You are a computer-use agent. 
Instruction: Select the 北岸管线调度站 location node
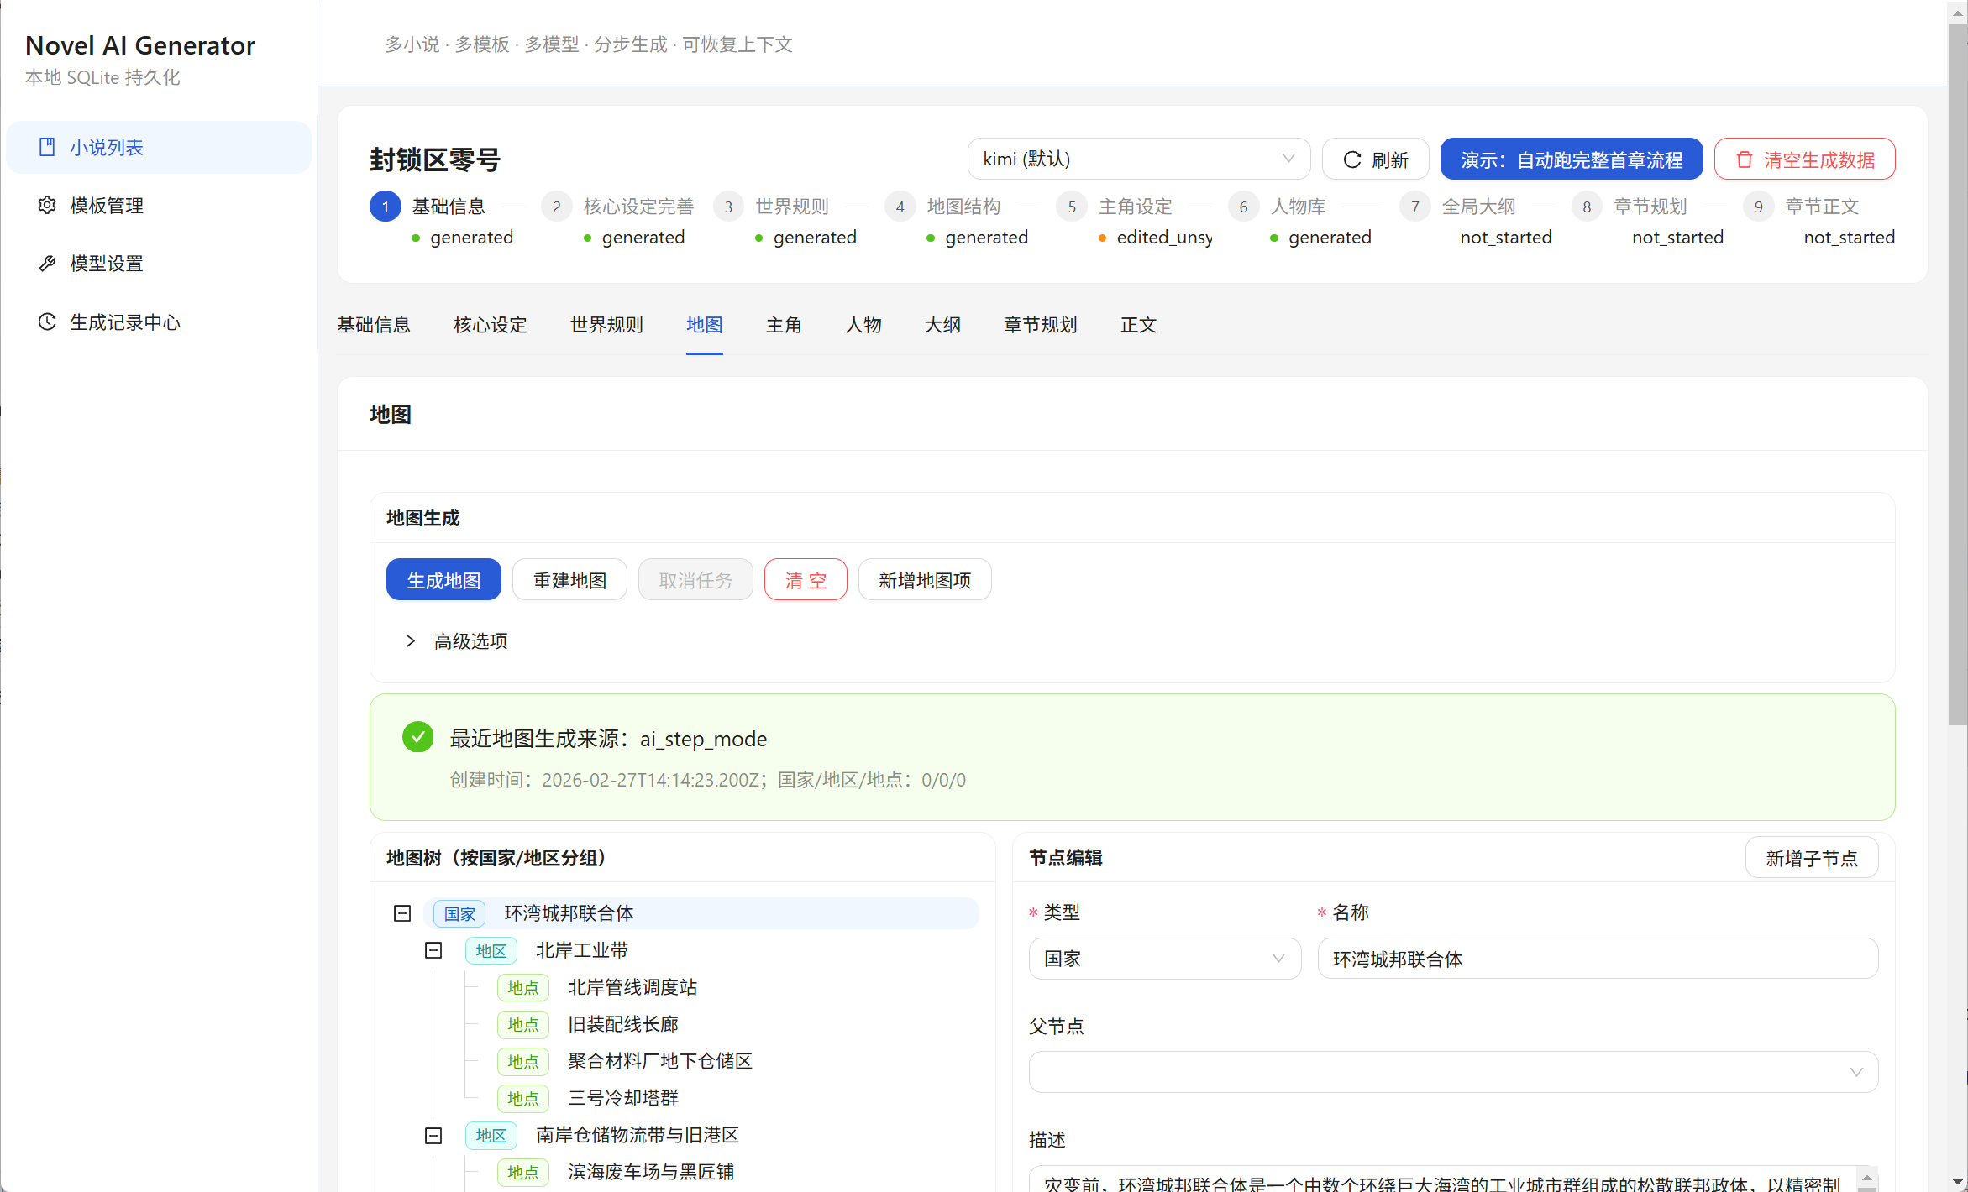pyautogui.click(x=632, y=987)
